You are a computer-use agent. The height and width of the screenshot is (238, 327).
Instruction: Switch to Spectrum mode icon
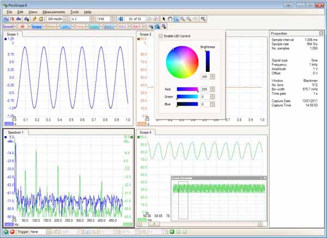click(x=19, y=19)
